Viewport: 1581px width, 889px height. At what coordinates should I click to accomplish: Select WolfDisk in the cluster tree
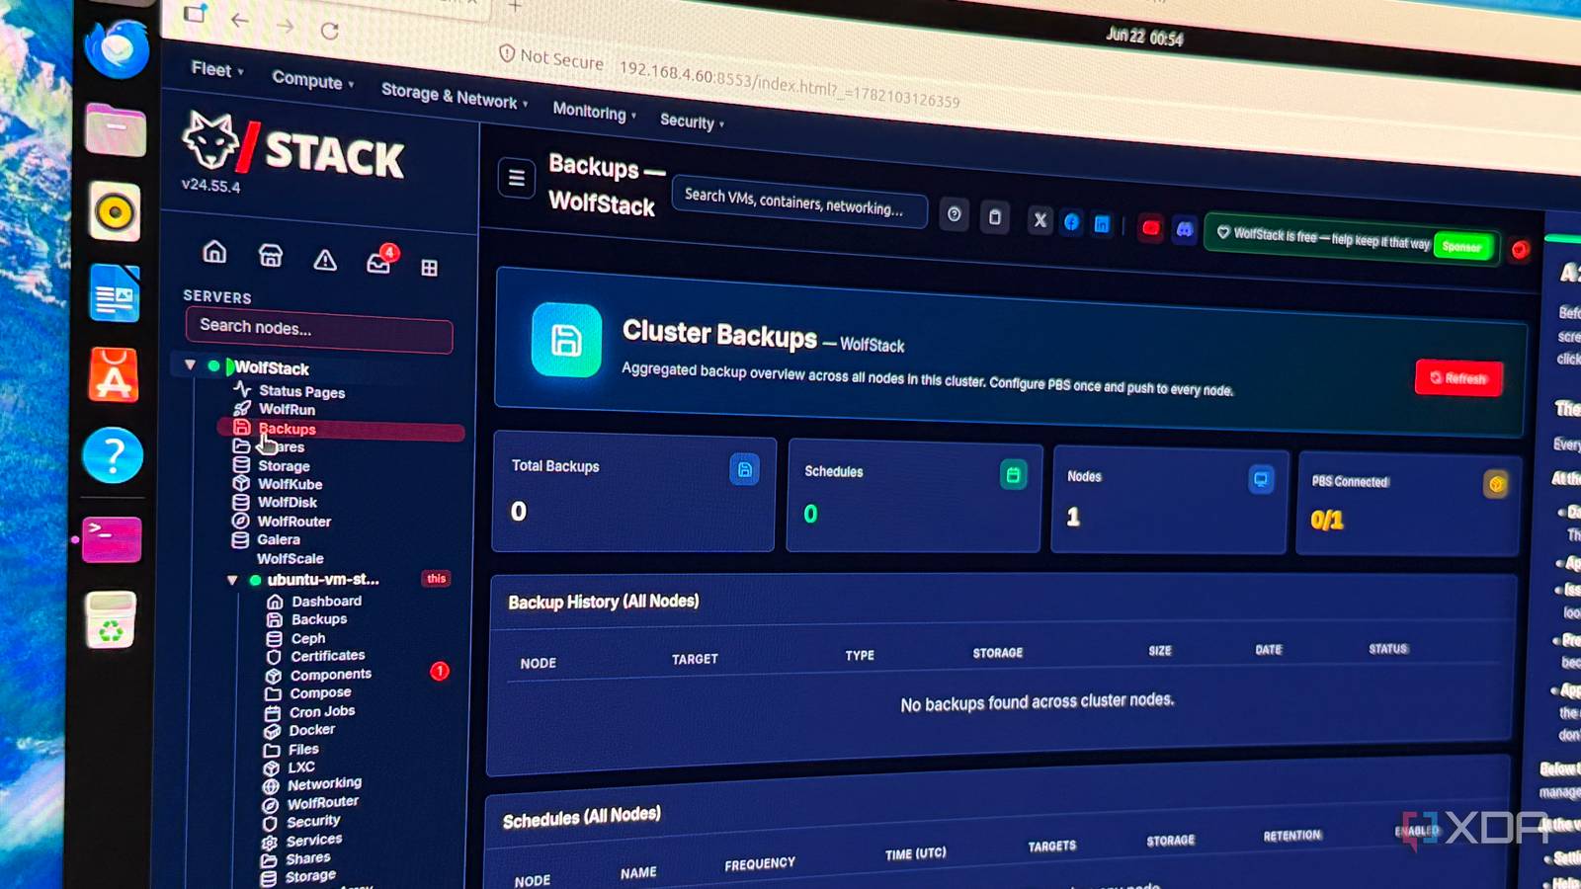click(x=287, y=502)
